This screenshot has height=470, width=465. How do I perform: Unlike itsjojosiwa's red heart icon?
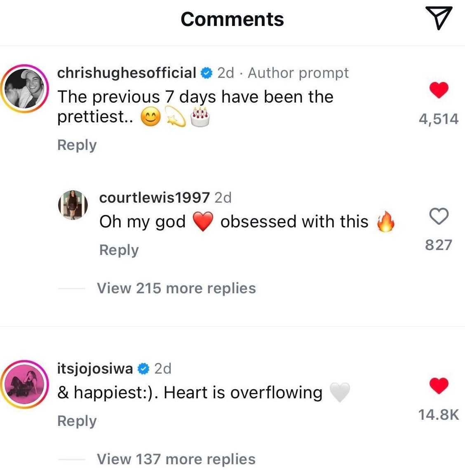pyautogui.click(x=439, y=386)
